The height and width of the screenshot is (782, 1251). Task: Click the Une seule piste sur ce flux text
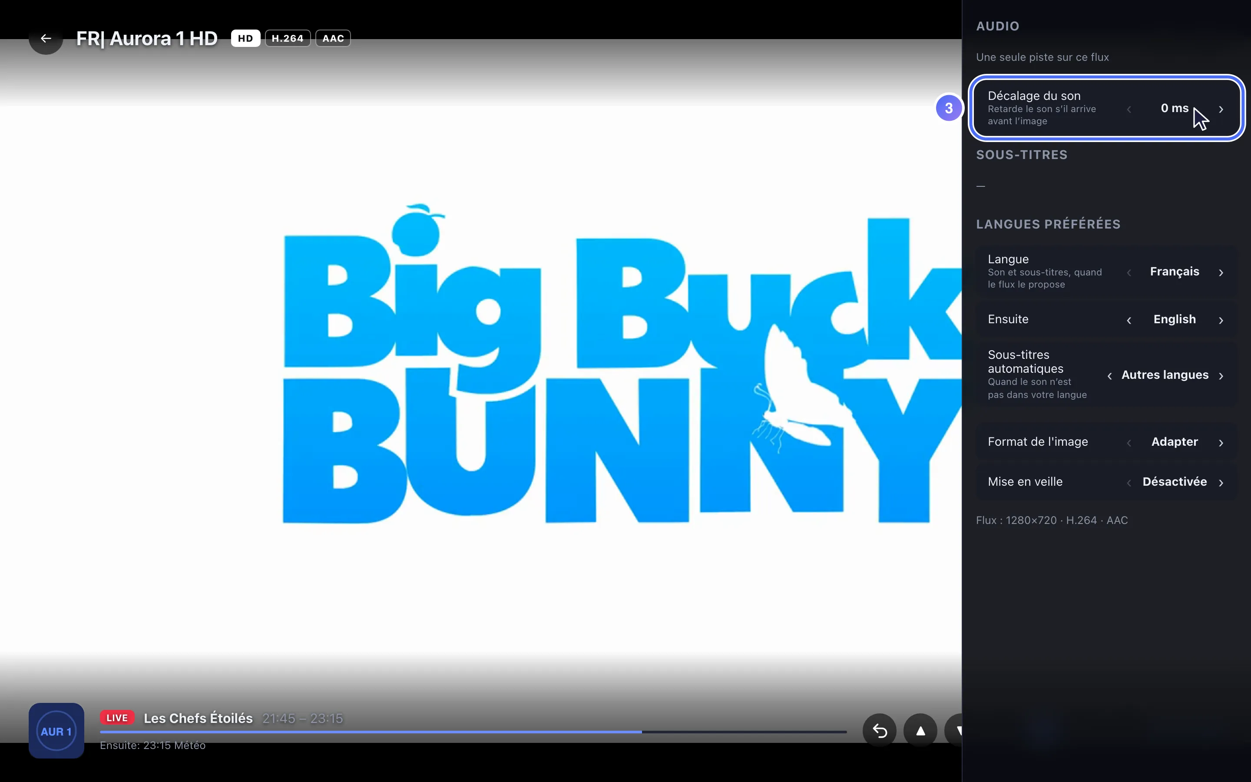pyautogui.click(x=1042, y=57)
